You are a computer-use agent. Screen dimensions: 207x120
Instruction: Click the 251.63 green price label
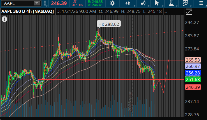coord(193,79)
